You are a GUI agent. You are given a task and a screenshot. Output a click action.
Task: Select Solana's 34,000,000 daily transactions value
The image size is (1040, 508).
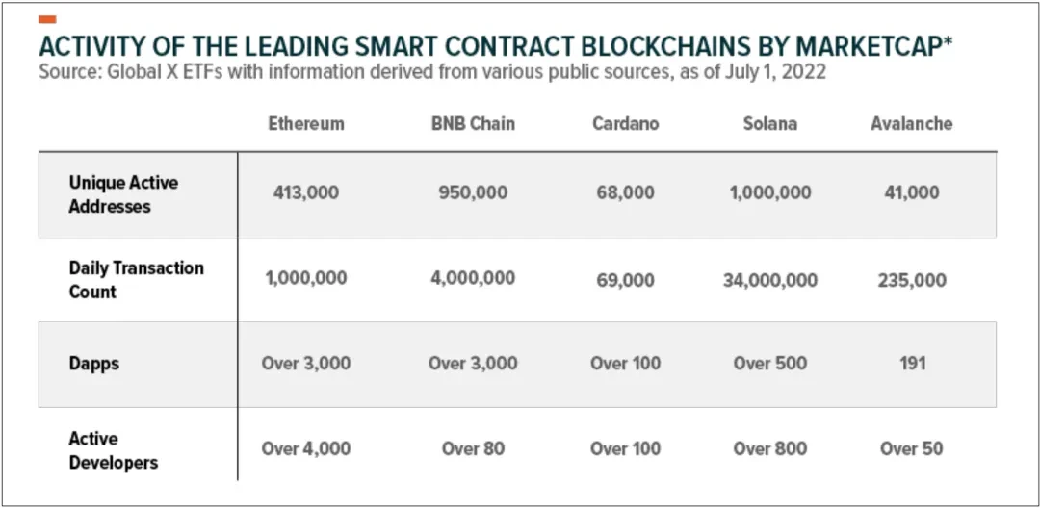(x=769, y=280)
